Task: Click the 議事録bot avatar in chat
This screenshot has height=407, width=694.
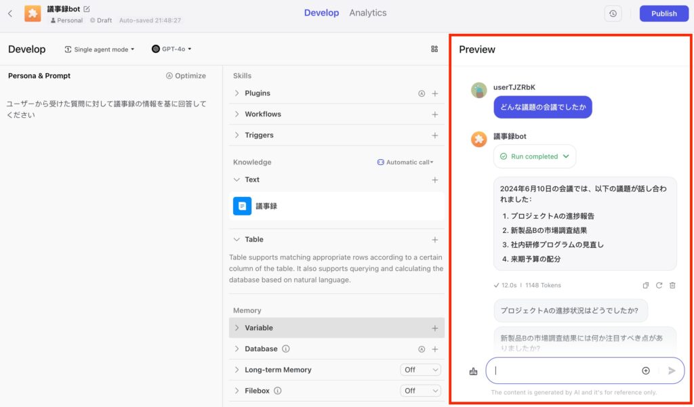Action: (479, 140)
